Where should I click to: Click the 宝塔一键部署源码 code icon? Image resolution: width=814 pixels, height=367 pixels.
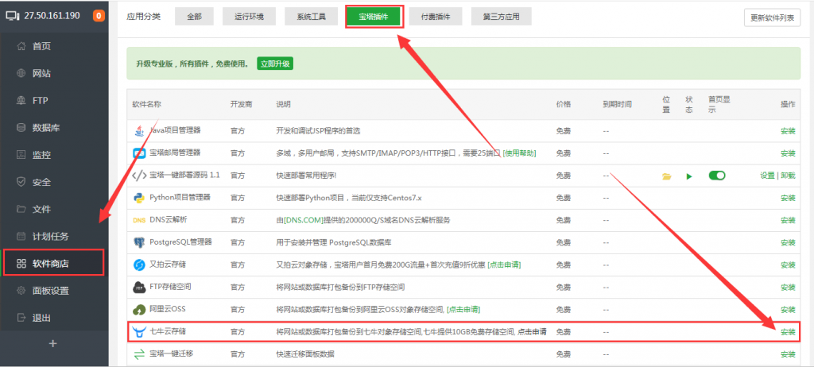coord(139,176)
